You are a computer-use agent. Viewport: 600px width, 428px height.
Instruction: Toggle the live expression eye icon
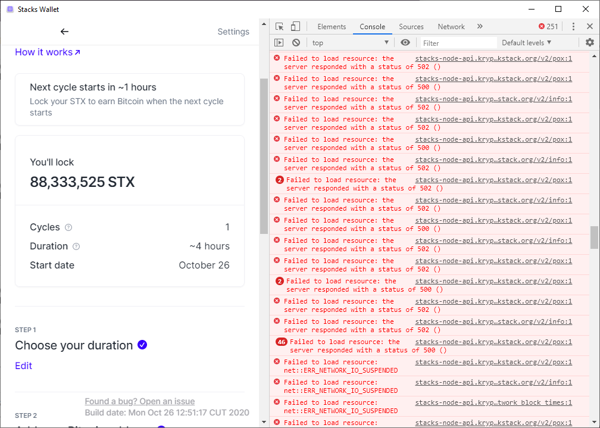pos(405,42)
